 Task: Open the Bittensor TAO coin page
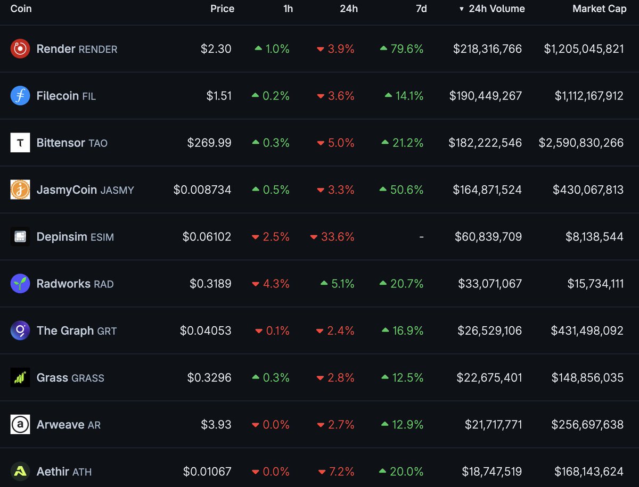click(x=72, y=143)
